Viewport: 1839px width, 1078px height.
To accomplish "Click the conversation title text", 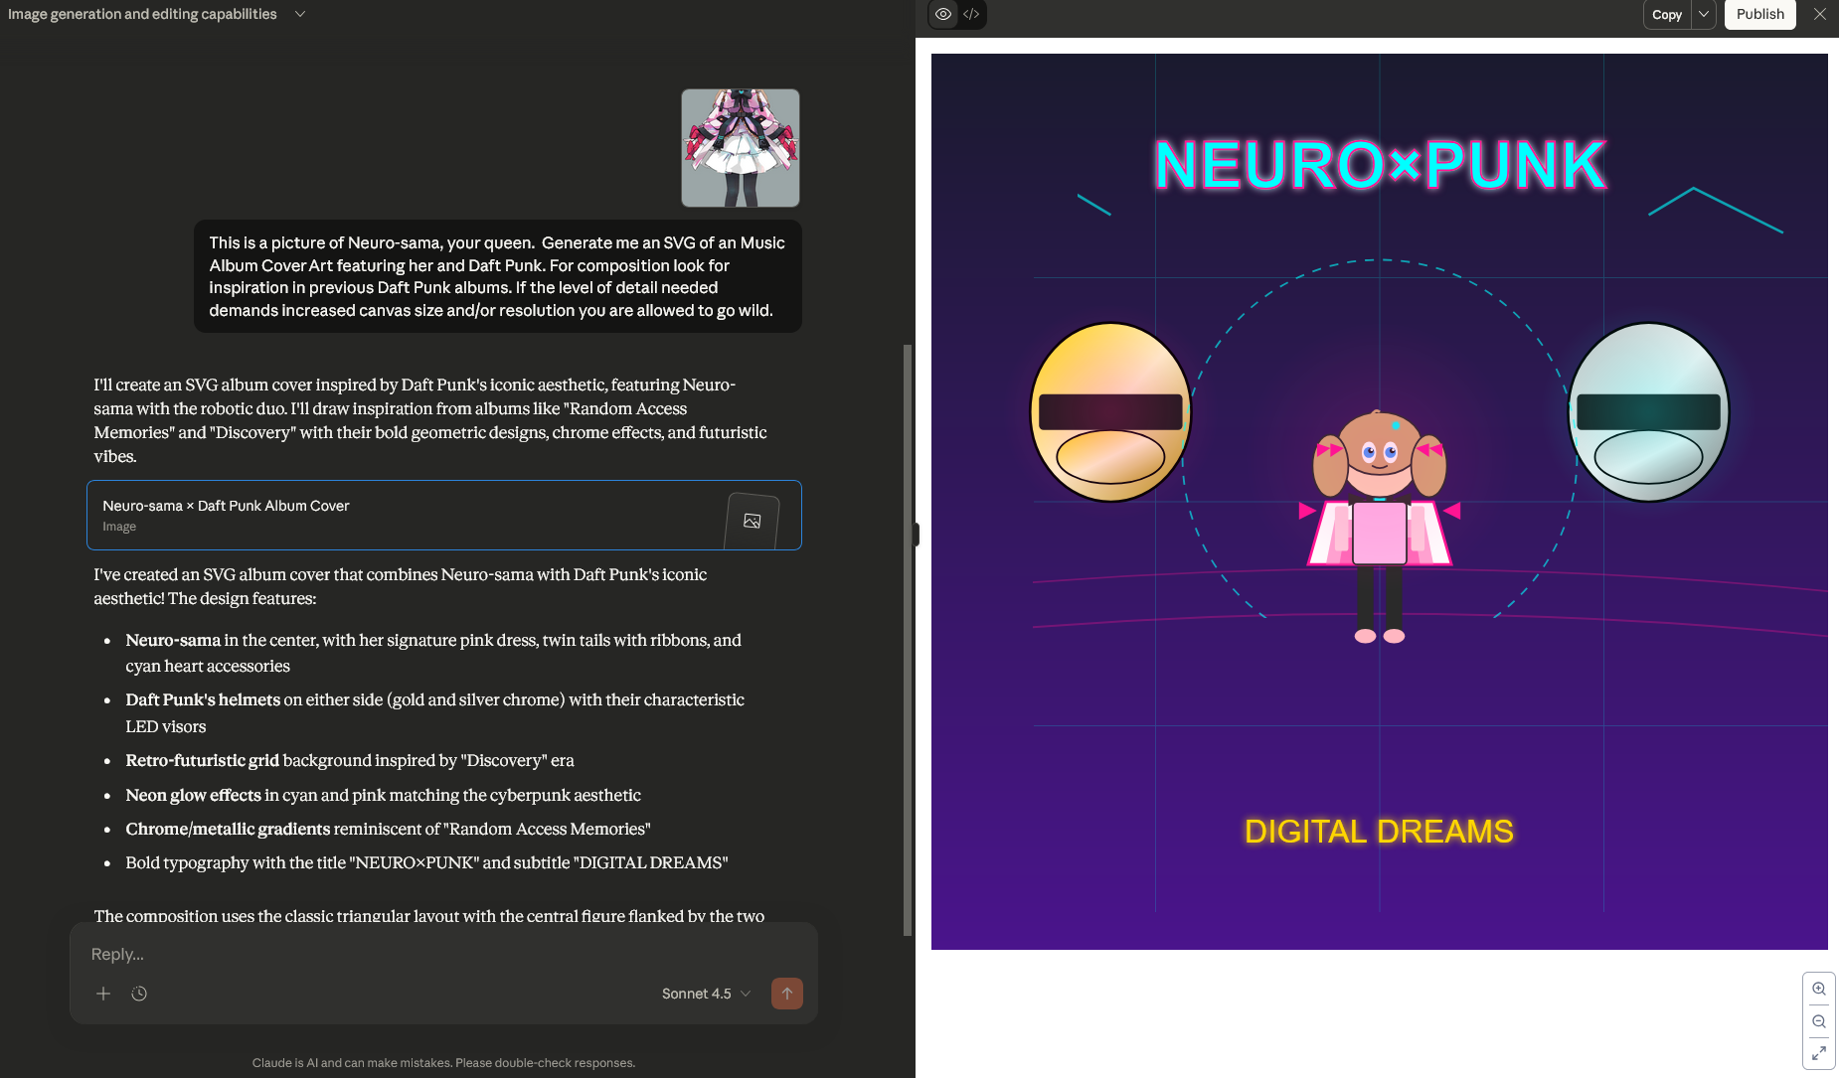I will click(x=142, y=14).
